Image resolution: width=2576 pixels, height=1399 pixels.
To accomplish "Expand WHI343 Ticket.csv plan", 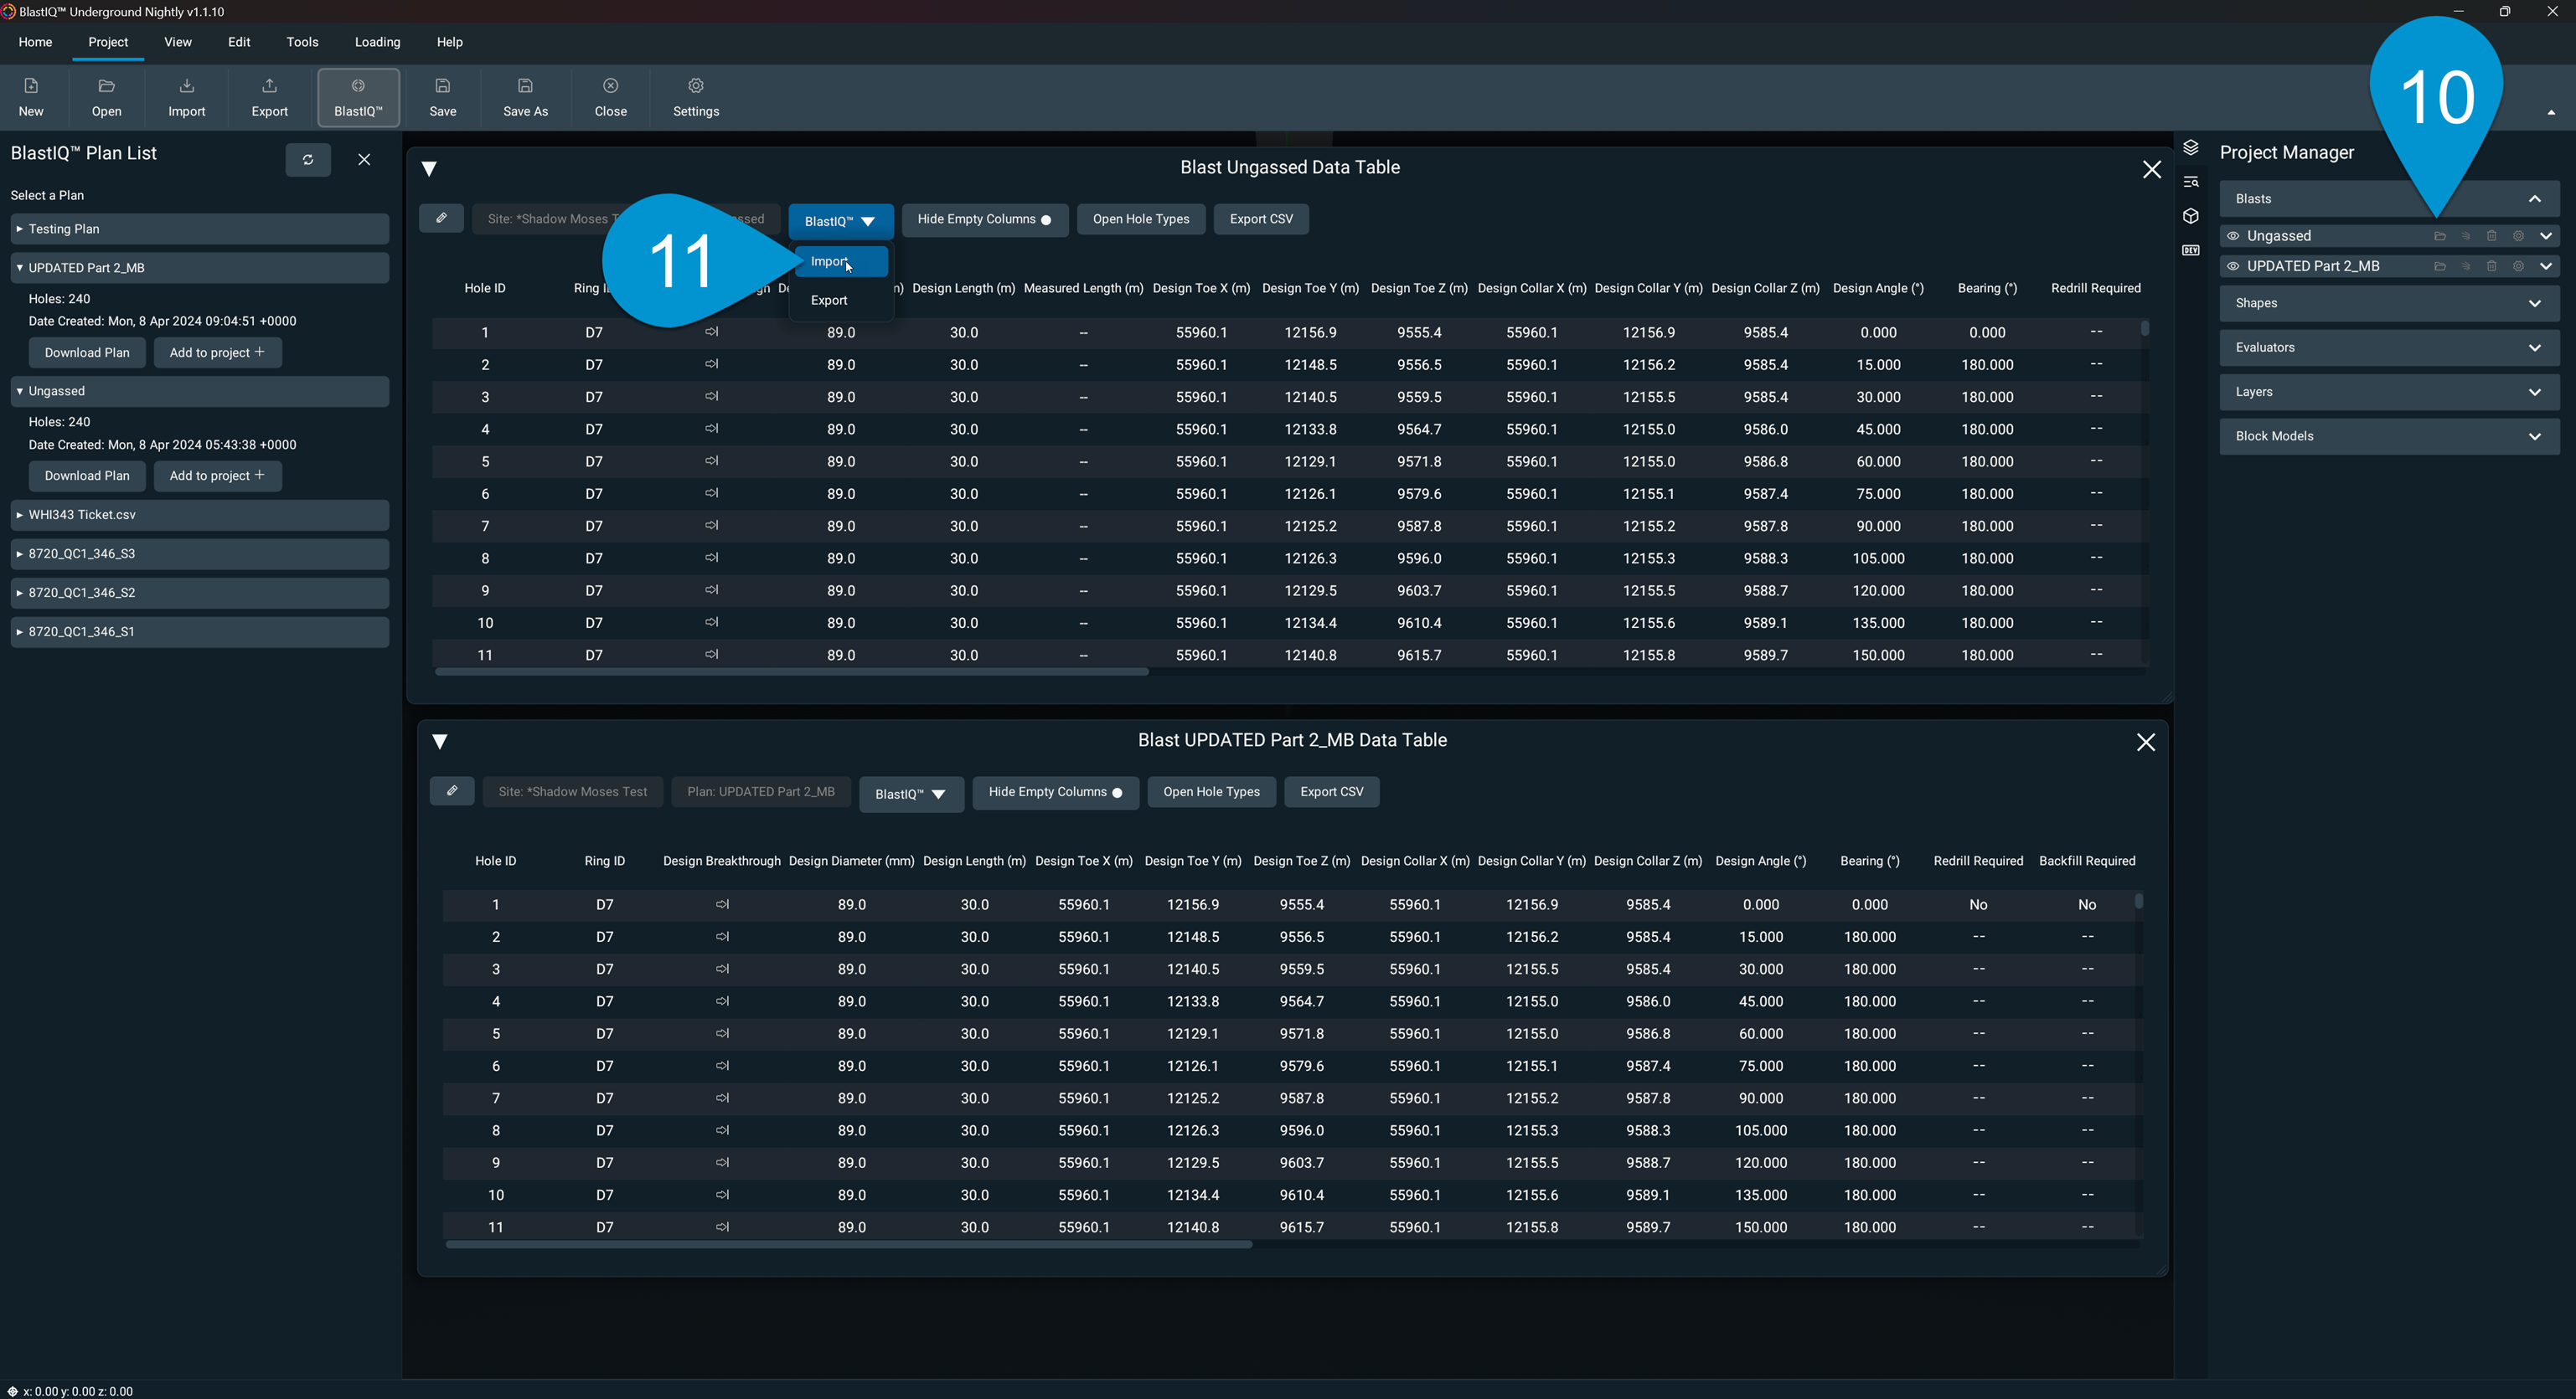I will click(199, 515).
